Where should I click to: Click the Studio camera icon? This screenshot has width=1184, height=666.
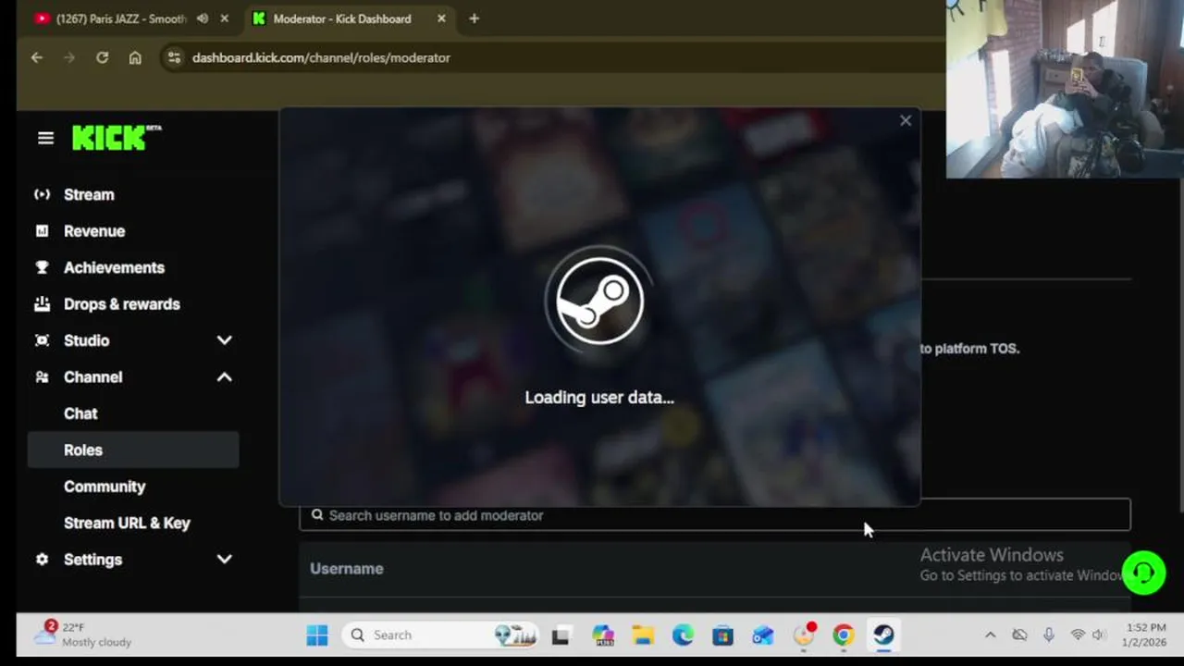(42, 340)
